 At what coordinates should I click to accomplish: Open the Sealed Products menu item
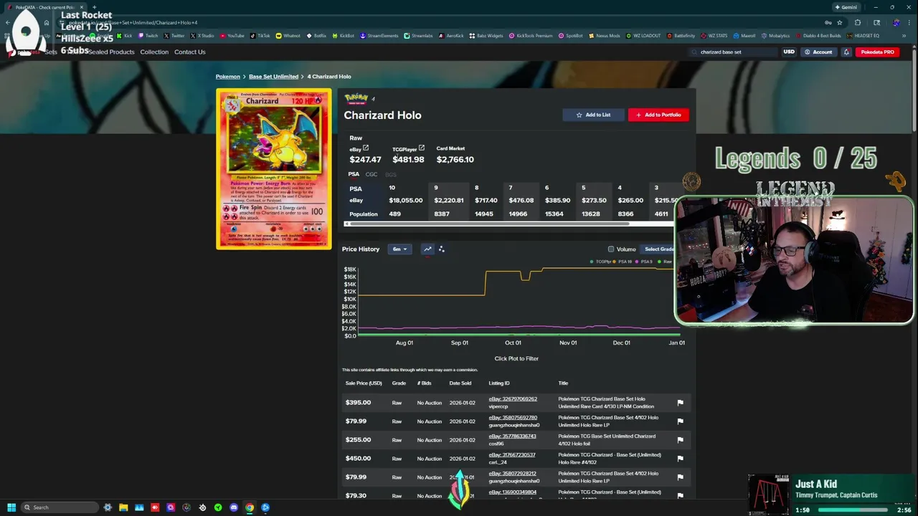click(x=111, y=52)
